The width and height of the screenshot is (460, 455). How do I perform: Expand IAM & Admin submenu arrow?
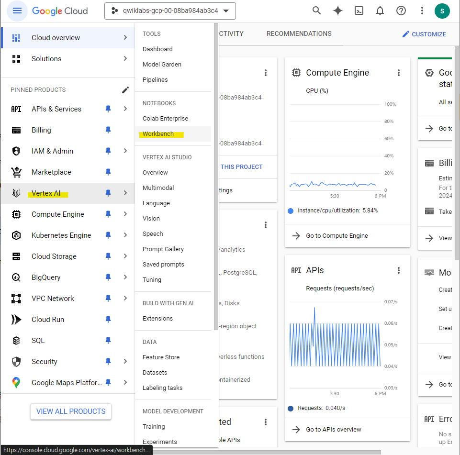point(125,151)
